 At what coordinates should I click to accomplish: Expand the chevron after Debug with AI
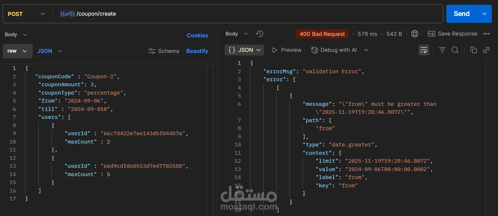pyautogui.click(x=366, y=50)
